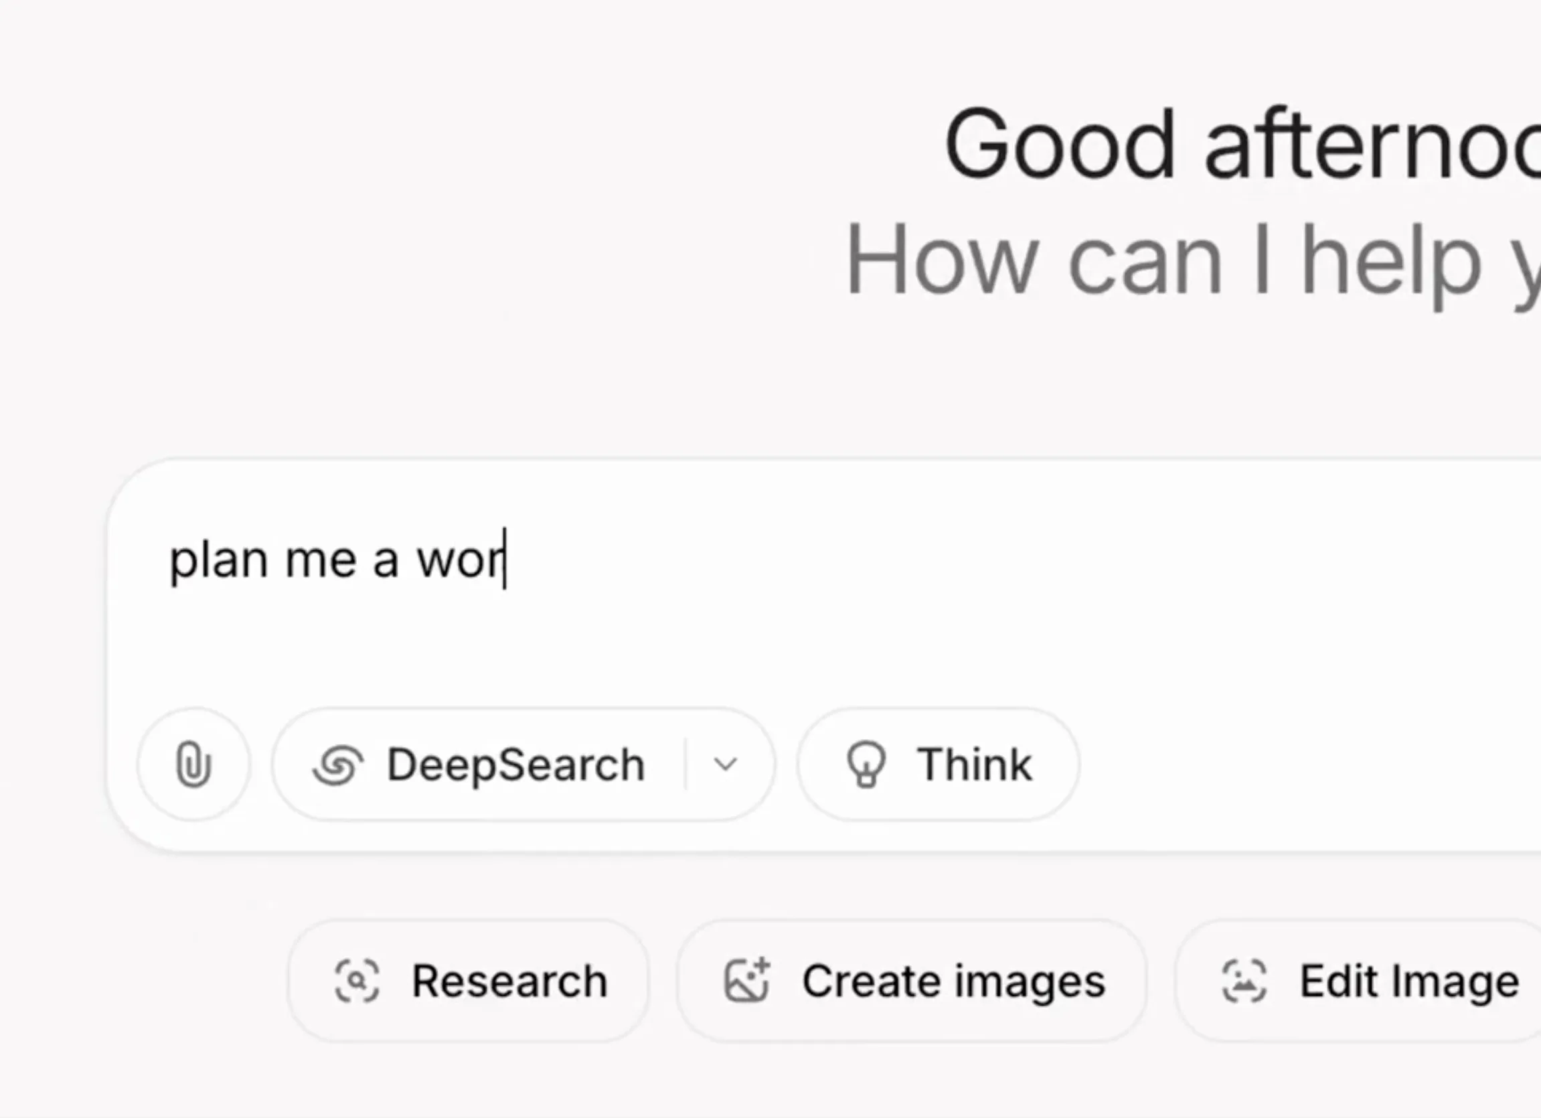Click the paperclip attach file icon
This screenshot has width=1541, height=1118.
click(193, 765)
